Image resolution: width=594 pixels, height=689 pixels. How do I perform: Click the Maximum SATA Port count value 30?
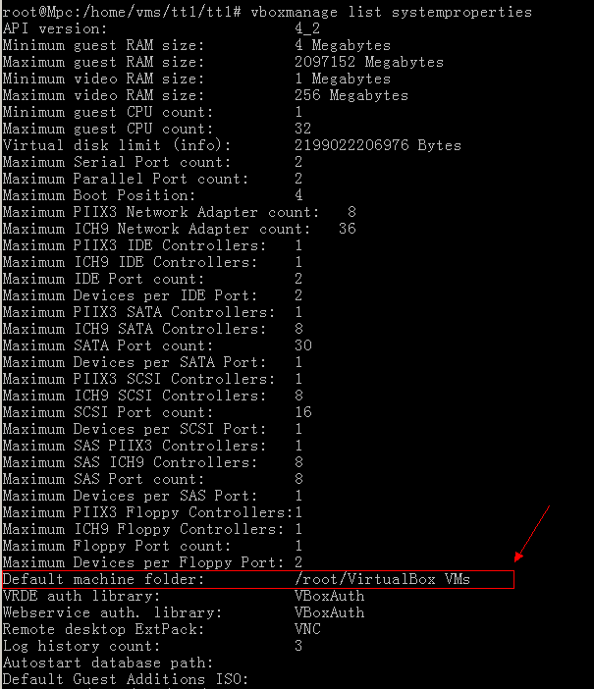click(303, 345)
